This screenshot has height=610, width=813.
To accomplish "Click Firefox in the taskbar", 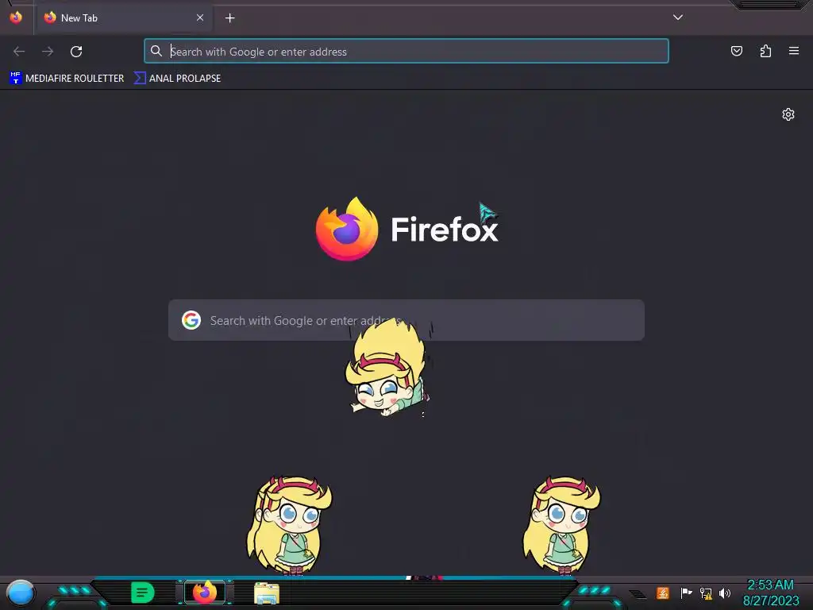I will coord(205,593).
